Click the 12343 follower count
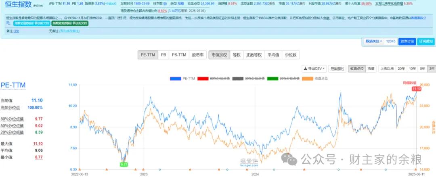 pos(391,42)
